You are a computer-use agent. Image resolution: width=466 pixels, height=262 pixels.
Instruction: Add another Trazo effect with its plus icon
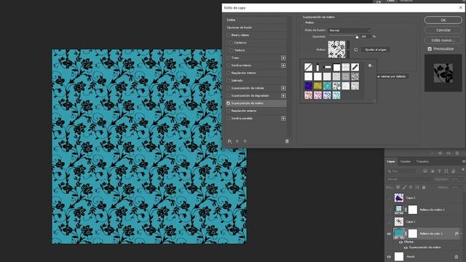click(283, 58)
